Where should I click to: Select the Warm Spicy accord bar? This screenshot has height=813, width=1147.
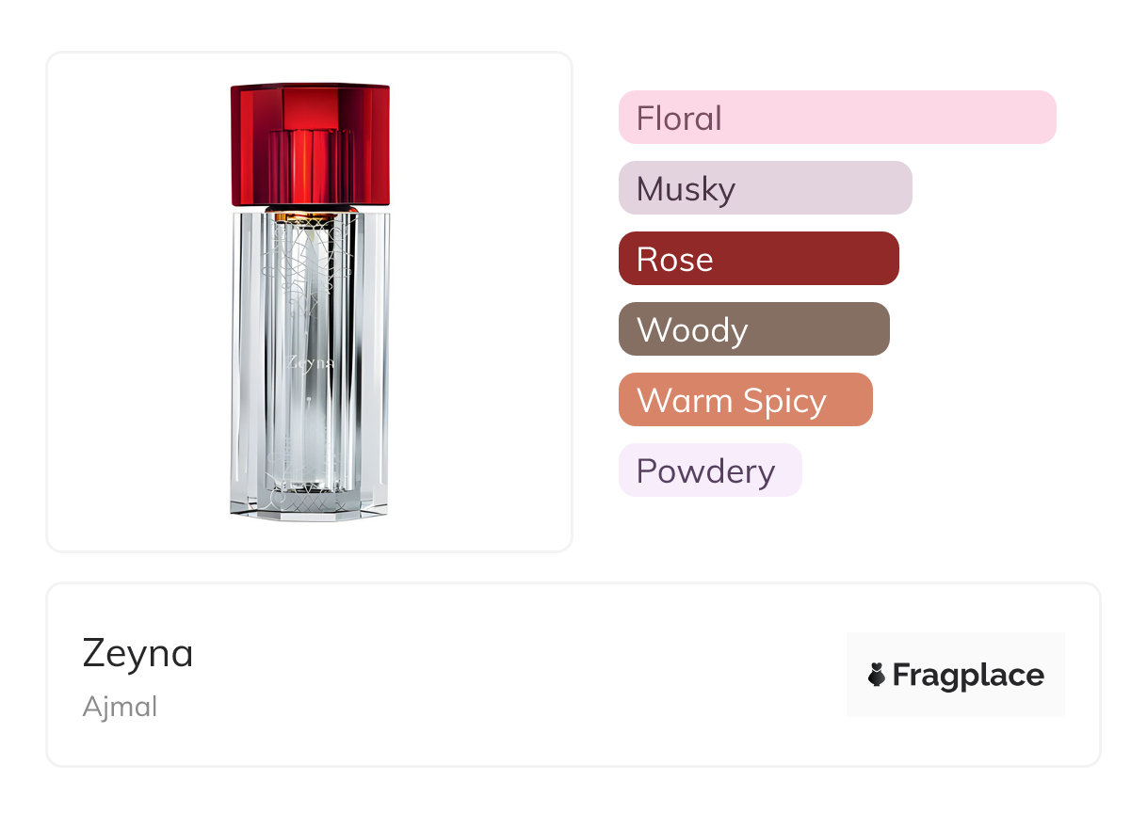[745, 400]
